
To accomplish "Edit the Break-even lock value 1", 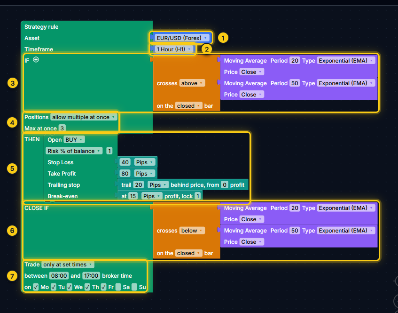I will click(x=198, y=196).
